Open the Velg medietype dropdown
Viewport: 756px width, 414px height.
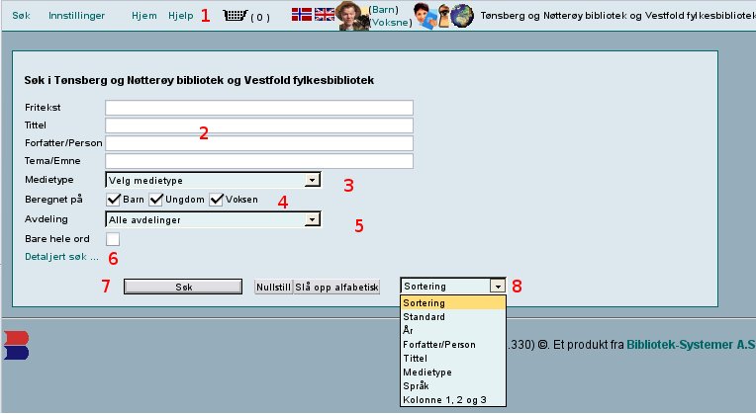tap(213, 180)
